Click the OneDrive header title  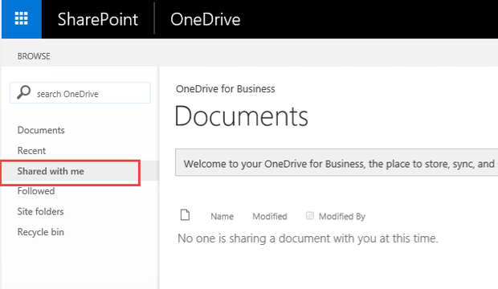(205, 19)
